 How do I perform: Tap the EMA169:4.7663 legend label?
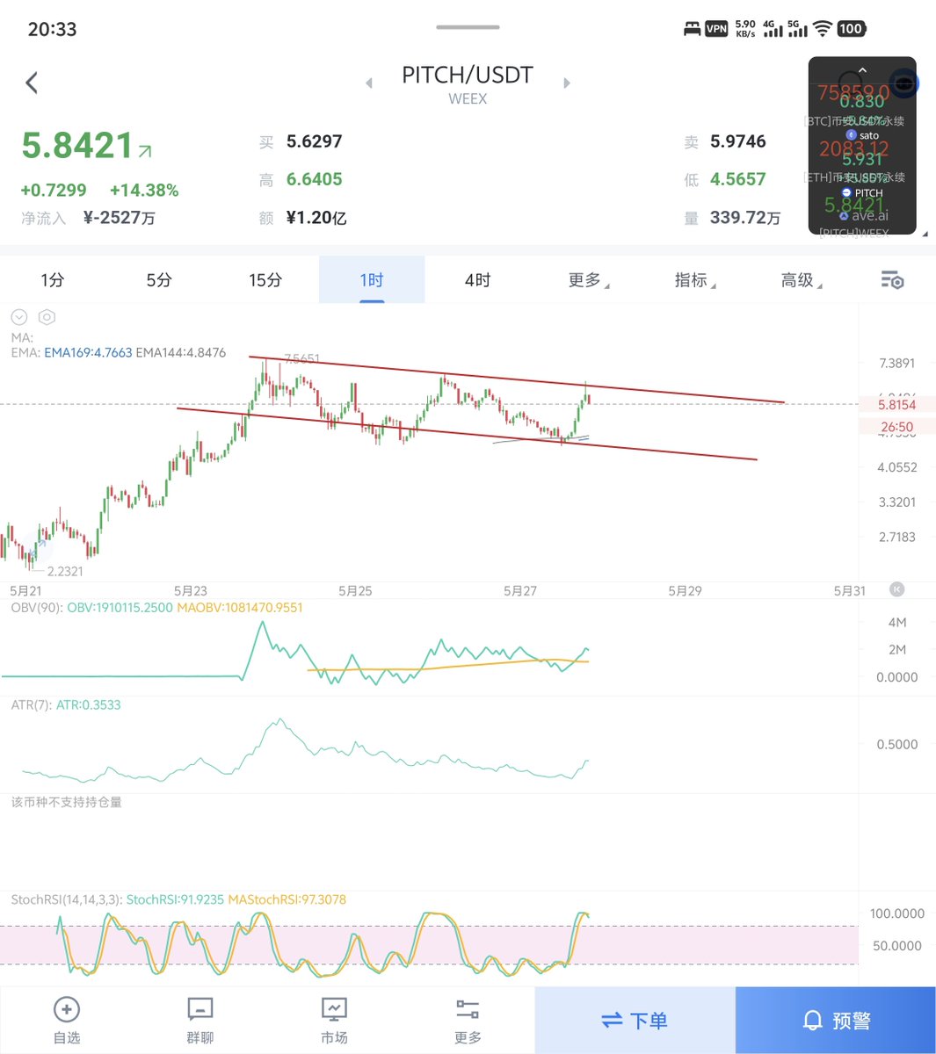[x=88, y=352]
